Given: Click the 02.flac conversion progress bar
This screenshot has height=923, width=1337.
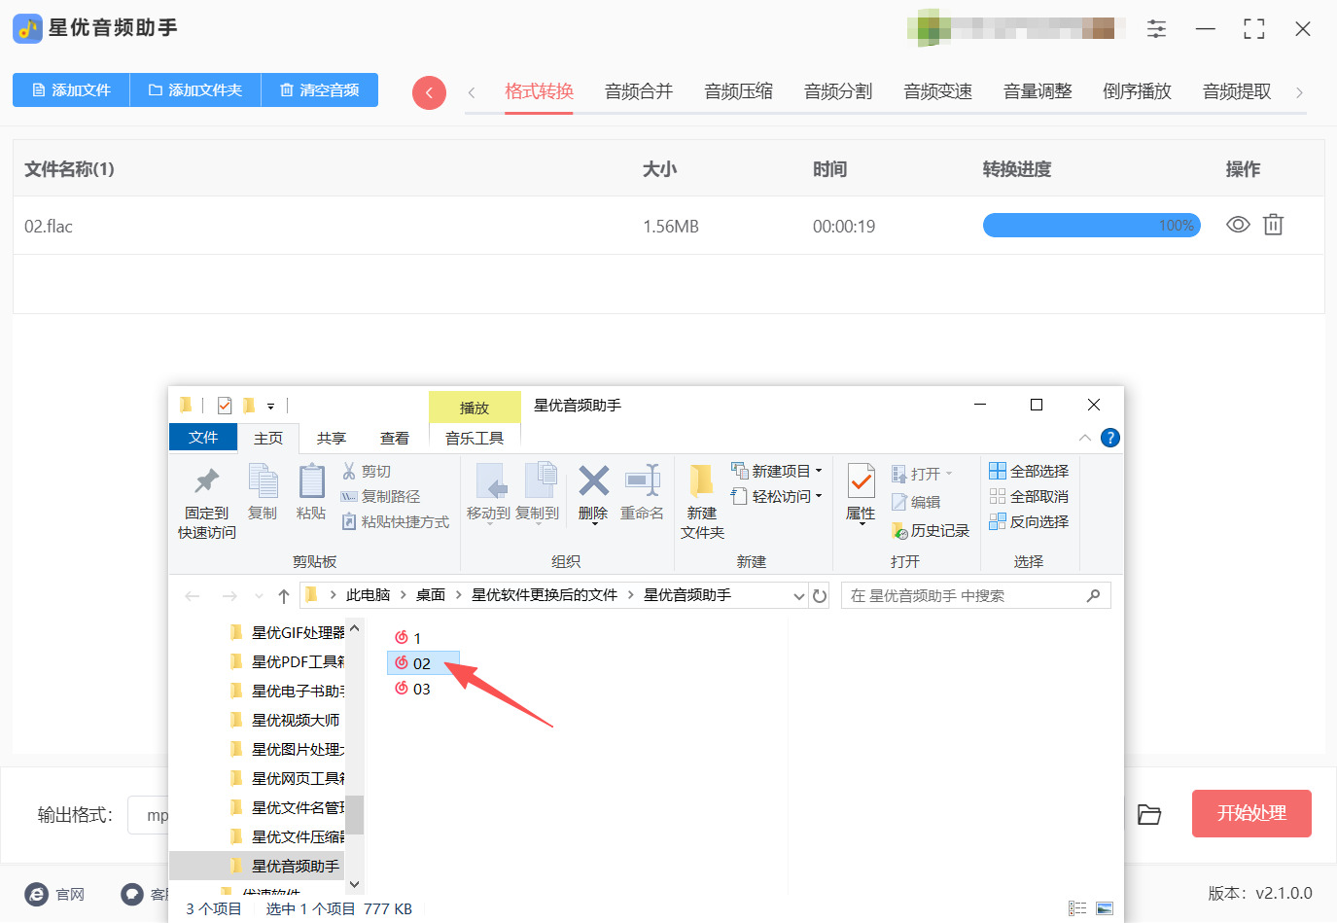Looking at the screenshot, I should point(1092,226).
